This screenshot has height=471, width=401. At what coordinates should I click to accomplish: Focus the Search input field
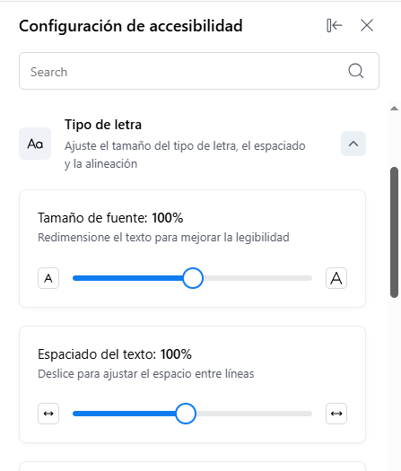199,71
